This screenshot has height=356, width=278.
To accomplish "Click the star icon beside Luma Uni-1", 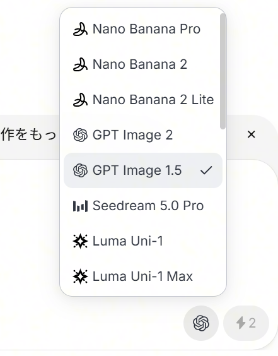I will click(80, 241).
